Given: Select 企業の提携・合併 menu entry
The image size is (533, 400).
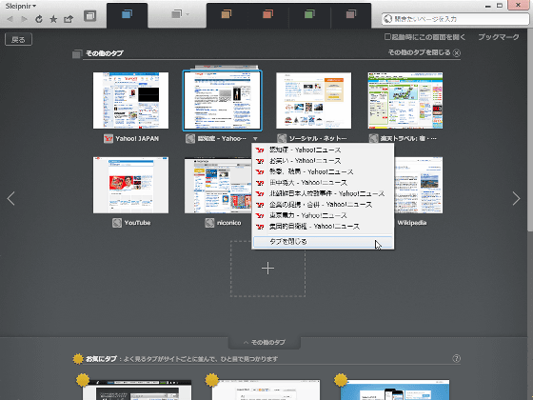Looking at the screenshot, I should point(323,205).
